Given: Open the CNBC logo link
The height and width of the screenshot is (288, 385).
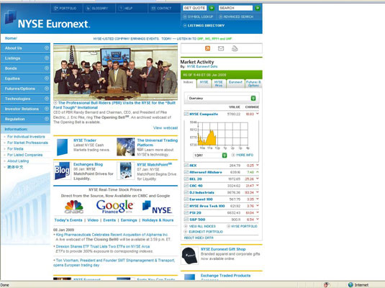Looking at the screenshot, I should (x=74, y=207).
